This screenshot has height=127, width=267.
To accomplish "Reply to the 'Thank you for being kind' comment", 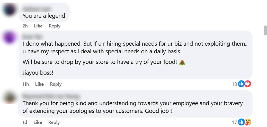I will point(54,122).
